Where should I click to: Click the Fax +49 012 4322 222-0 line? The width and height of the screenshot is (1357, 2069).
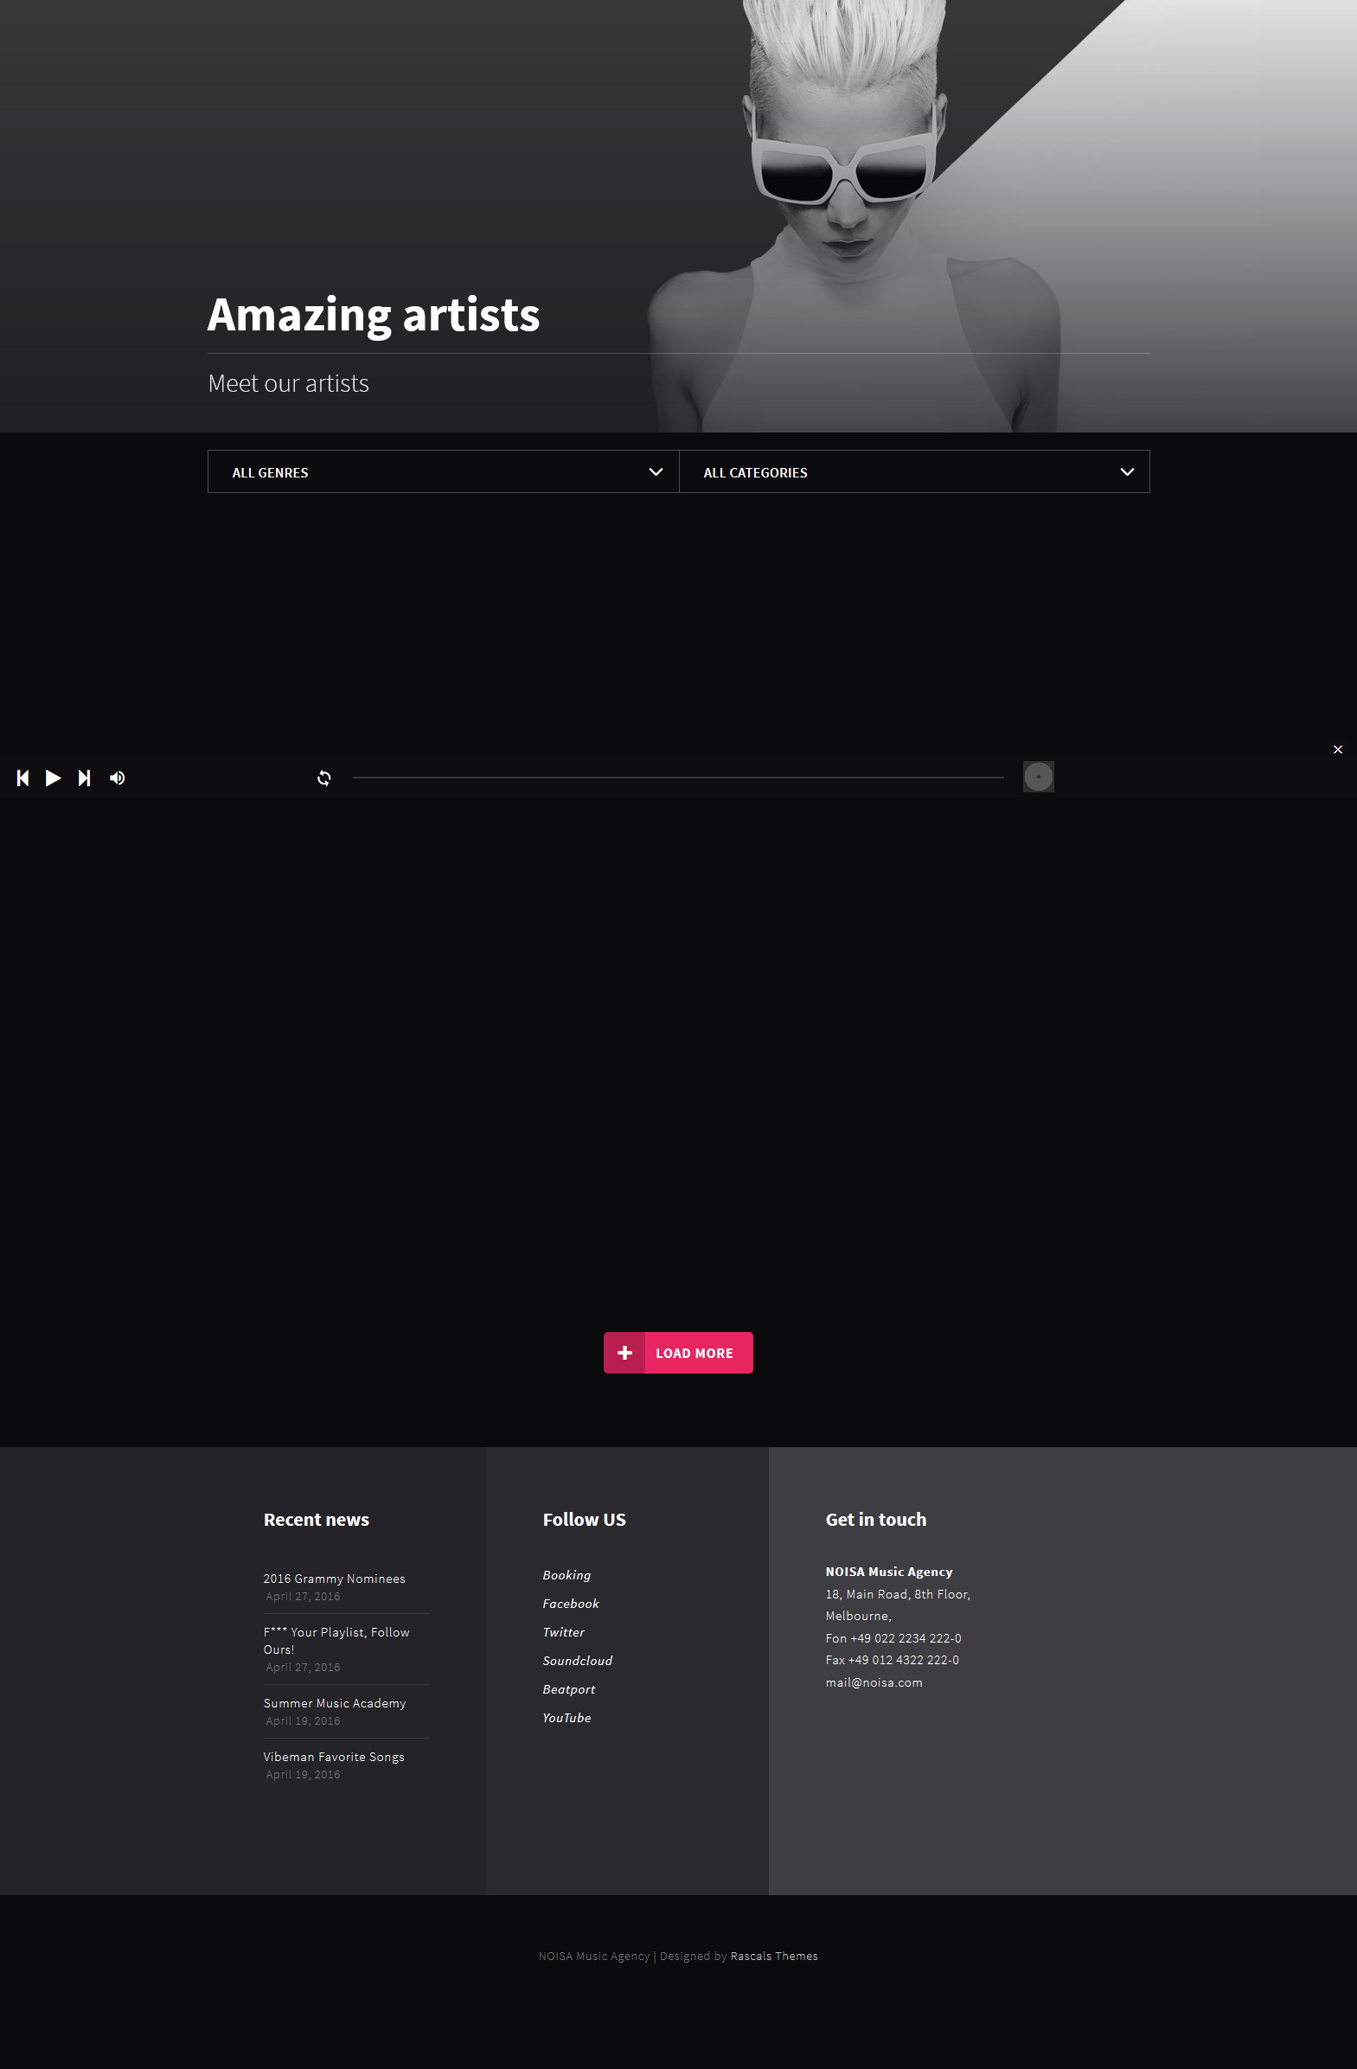pos(892,1661)
